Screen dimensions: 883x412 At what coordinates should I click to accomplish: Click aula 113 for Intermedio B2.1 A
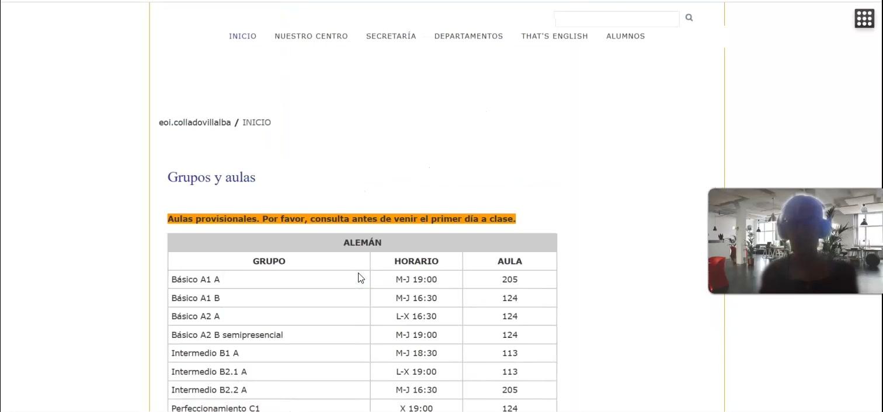[x=510, y=372]
